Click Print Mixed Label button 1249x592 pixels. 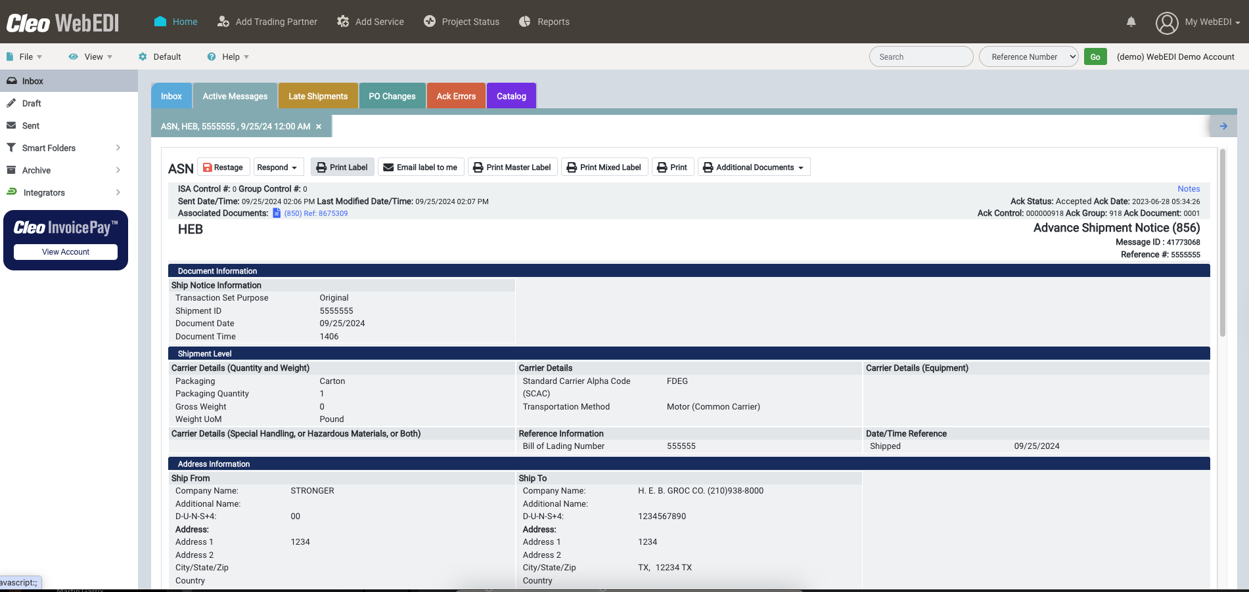(604, 167)
